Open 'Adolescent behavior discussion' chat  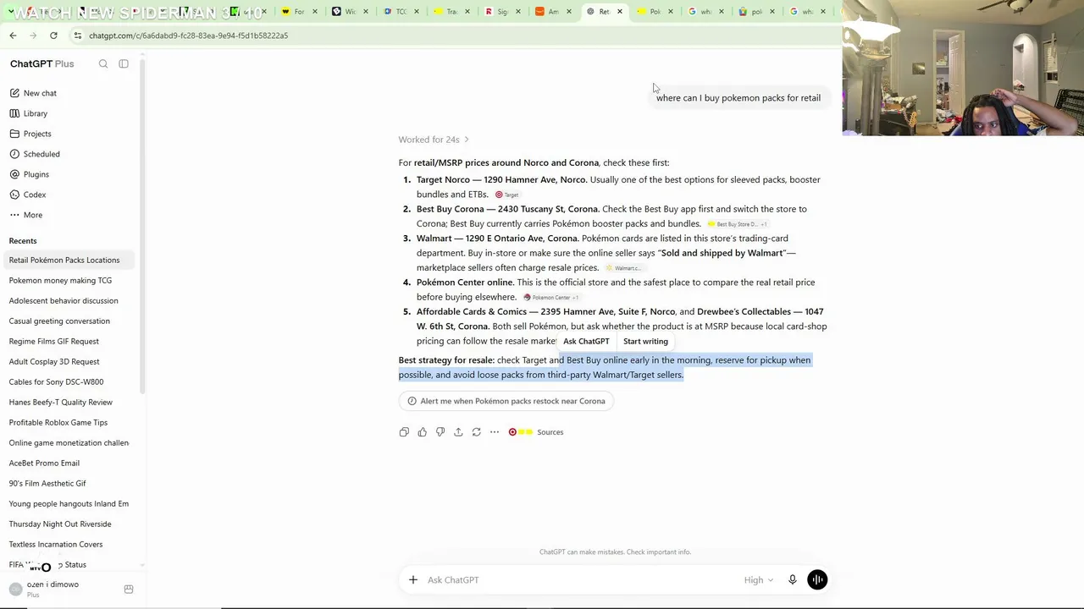point(68,301)
